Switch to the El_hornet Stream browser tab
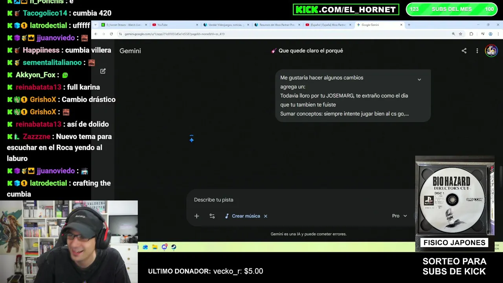The image size is (503, 283). (123, 25)
